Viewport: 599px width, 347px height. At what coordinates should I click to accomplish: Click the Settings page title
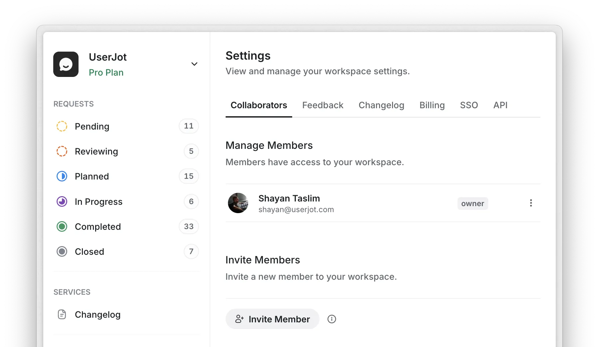248,56
